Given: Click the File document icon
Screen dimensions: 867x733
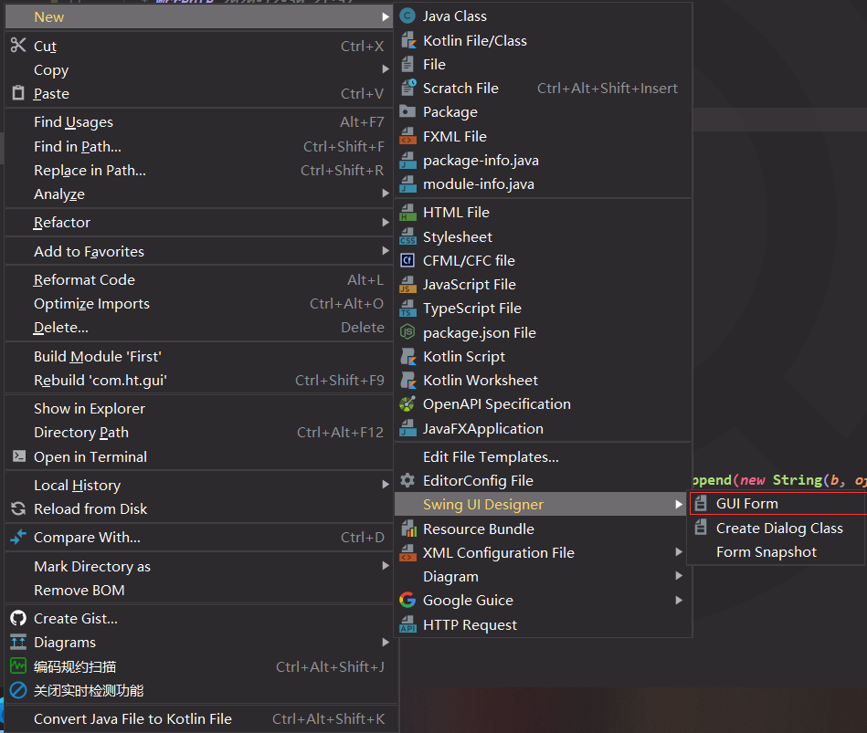Looking at the screenshot, I should pos(407,64).
